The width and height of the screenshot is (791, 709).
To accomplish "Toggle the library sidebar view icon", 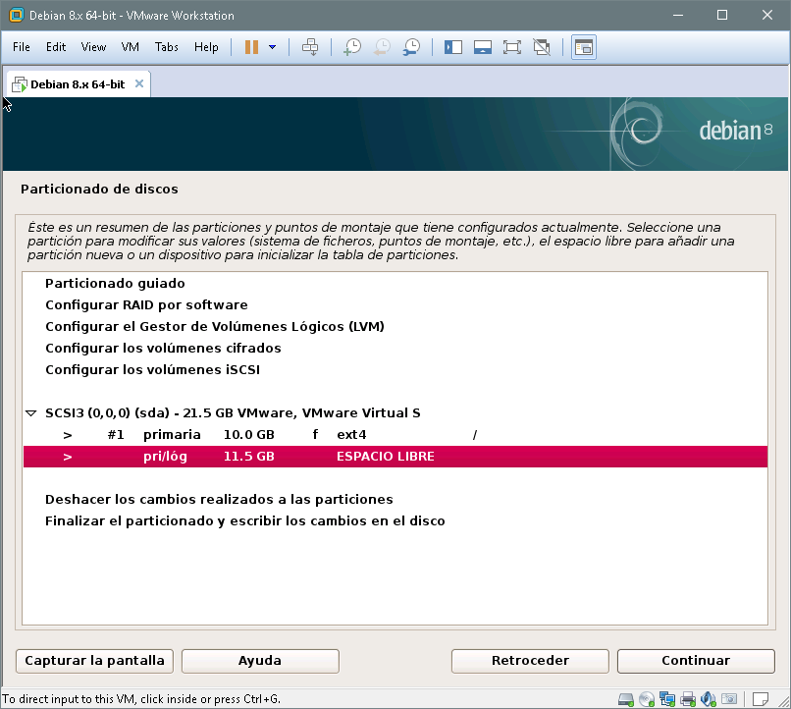I will coord(452,47).
